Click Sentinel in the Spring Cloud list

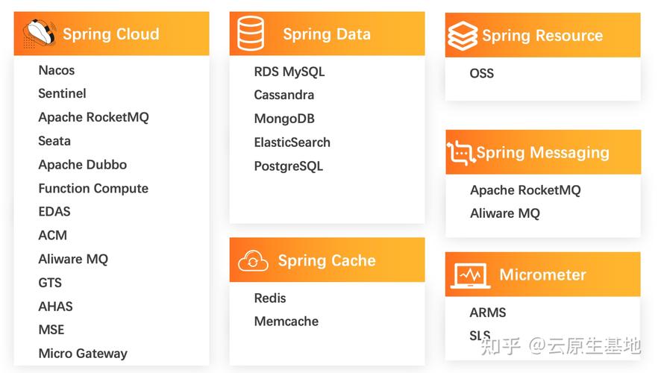click(x=62, y=93)
